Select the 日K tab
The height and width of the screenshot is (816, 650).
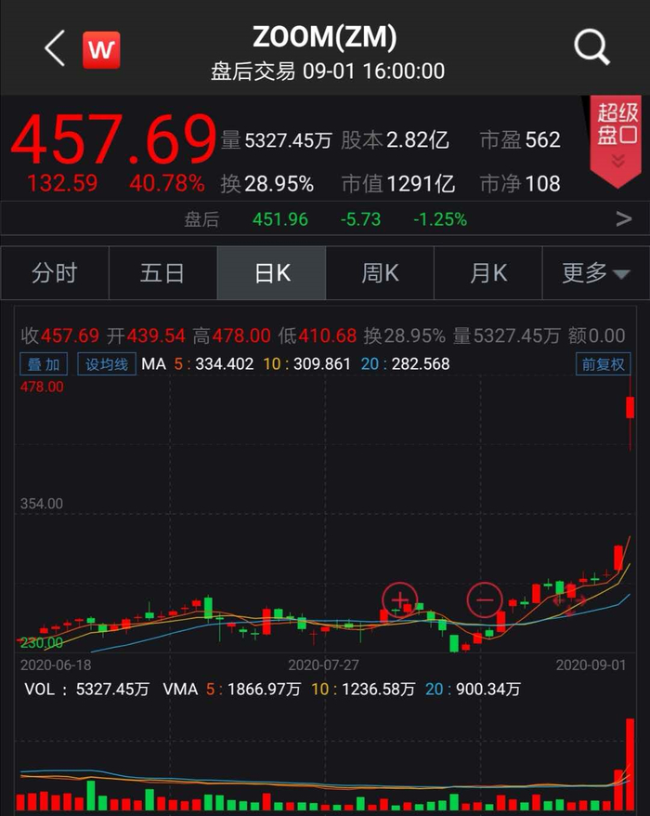pos(271,272)
